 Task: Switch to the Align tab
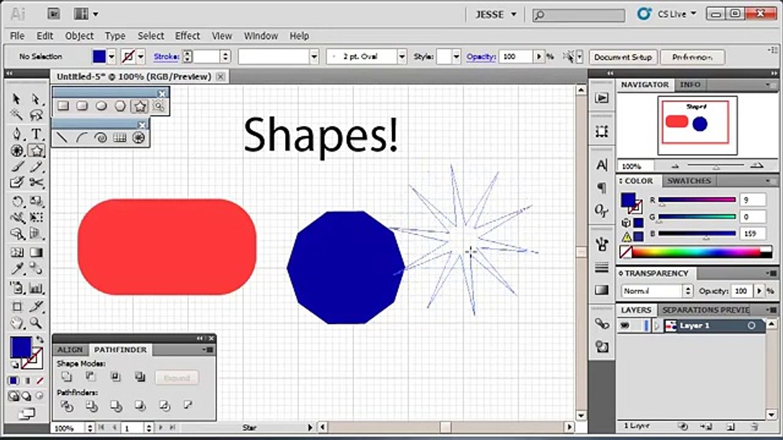70,350
